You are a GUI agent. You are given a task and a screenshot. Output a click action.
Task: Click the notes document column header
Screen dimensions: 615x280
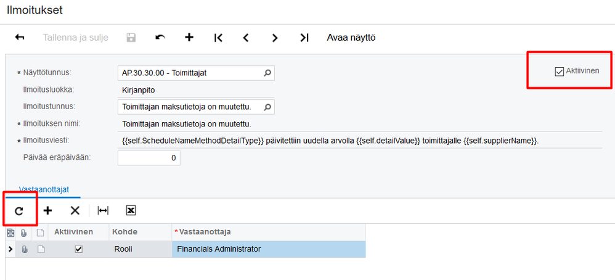[x=41, y=233]
